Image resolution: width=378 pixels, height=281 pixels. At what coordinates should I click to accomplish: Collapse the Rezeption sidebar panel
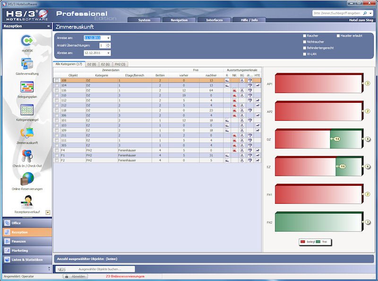(x=49, y=26)
